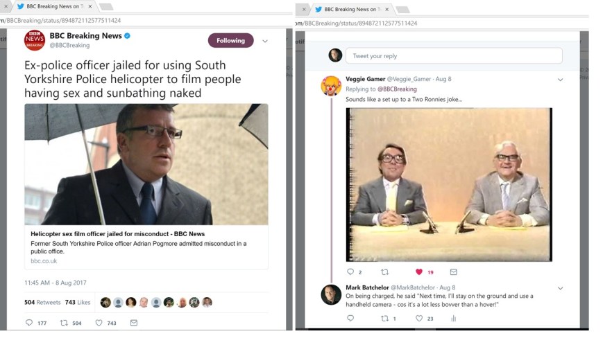The width and height of the screenshot is (603, 338).
Task: Open the dropdown arrow beside the Following button
Action: point(265,41)
